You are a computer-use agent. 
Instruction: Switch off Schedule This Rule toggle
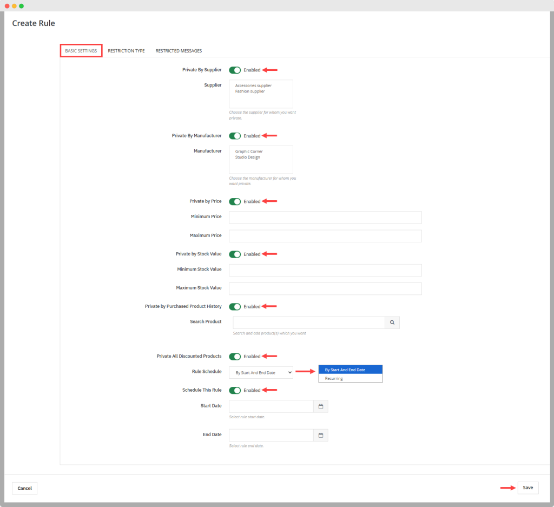click(x=235, y=390)
